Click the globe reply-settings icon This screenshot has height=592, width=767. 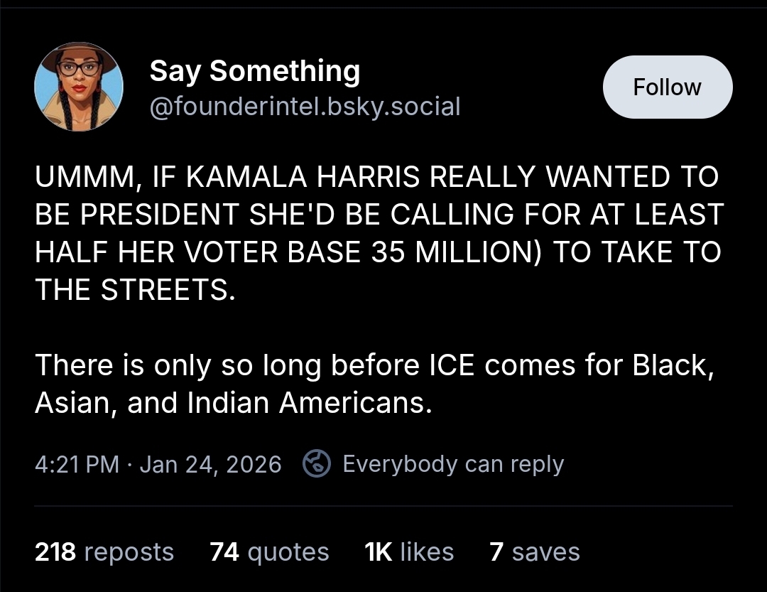[317, 464]
